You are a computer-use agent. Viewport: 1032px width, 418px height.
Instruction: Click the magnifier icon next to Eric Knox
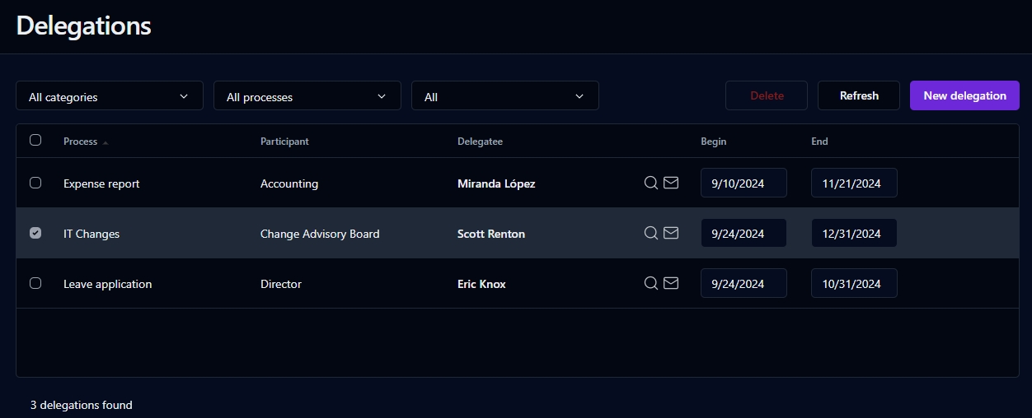tap(650, 283)
